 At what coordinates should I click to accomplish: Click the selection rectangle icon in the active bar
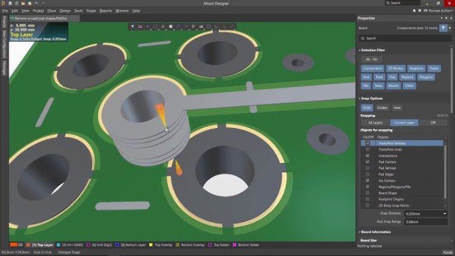click(155, 27)
